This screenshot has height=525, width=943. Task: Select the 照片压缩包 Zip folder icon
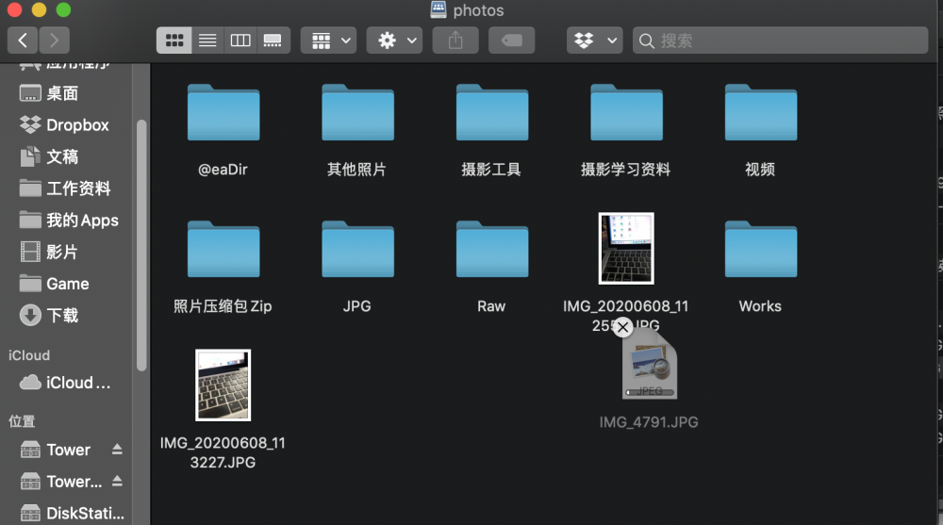tap(223, 249)
